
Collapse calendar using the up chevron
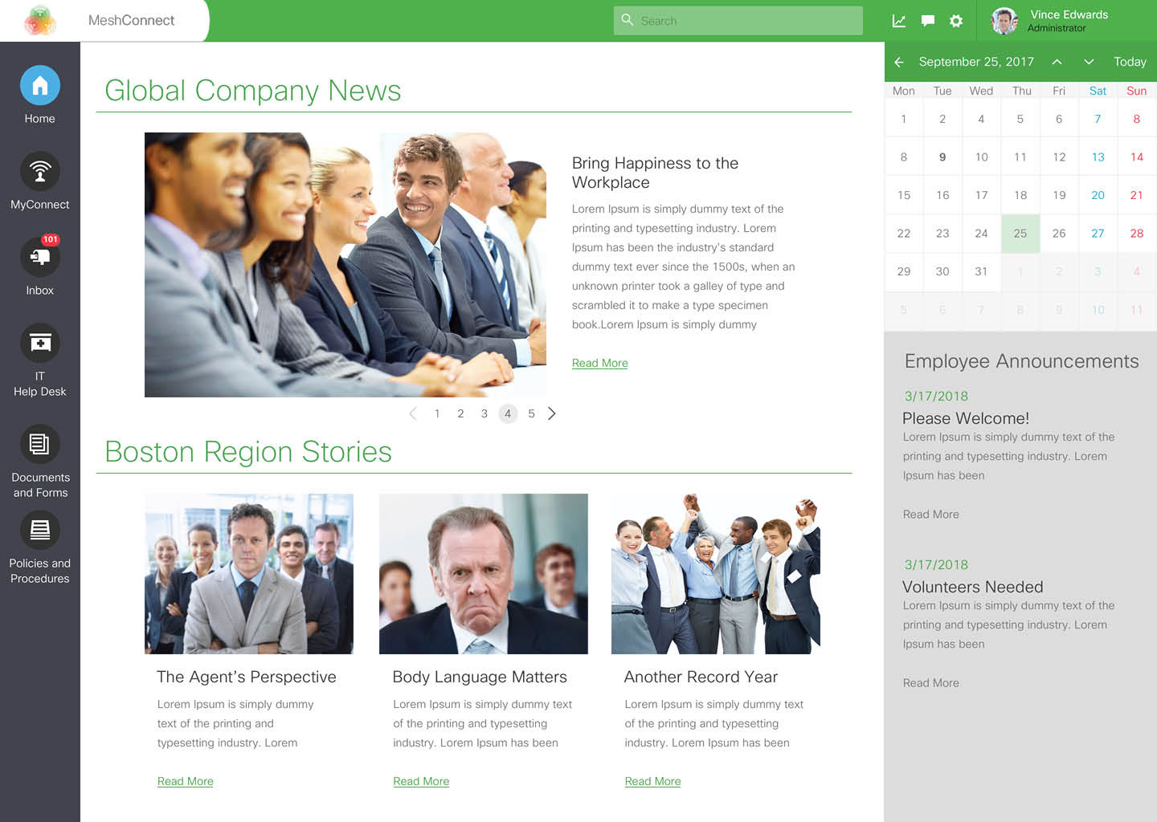click(1057, 62)
